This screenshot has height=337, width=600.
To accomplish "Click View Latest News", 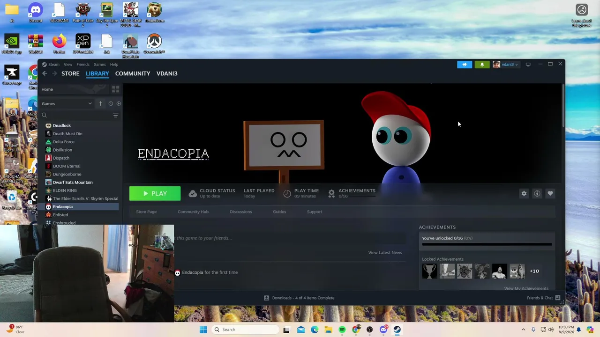I will pos(385,253).
